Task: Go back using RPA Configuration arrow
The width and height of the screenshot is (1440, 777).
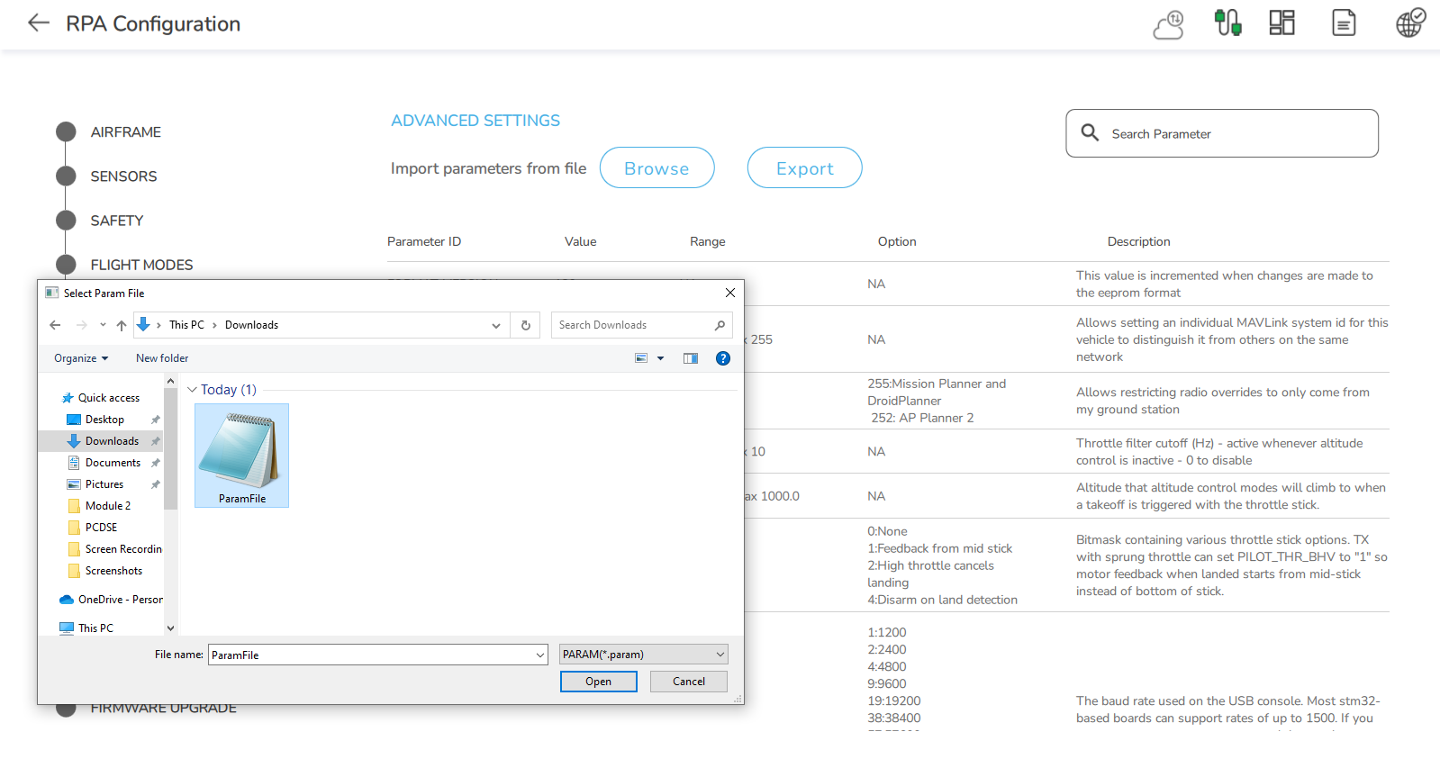Action: [x=39, y=23]
